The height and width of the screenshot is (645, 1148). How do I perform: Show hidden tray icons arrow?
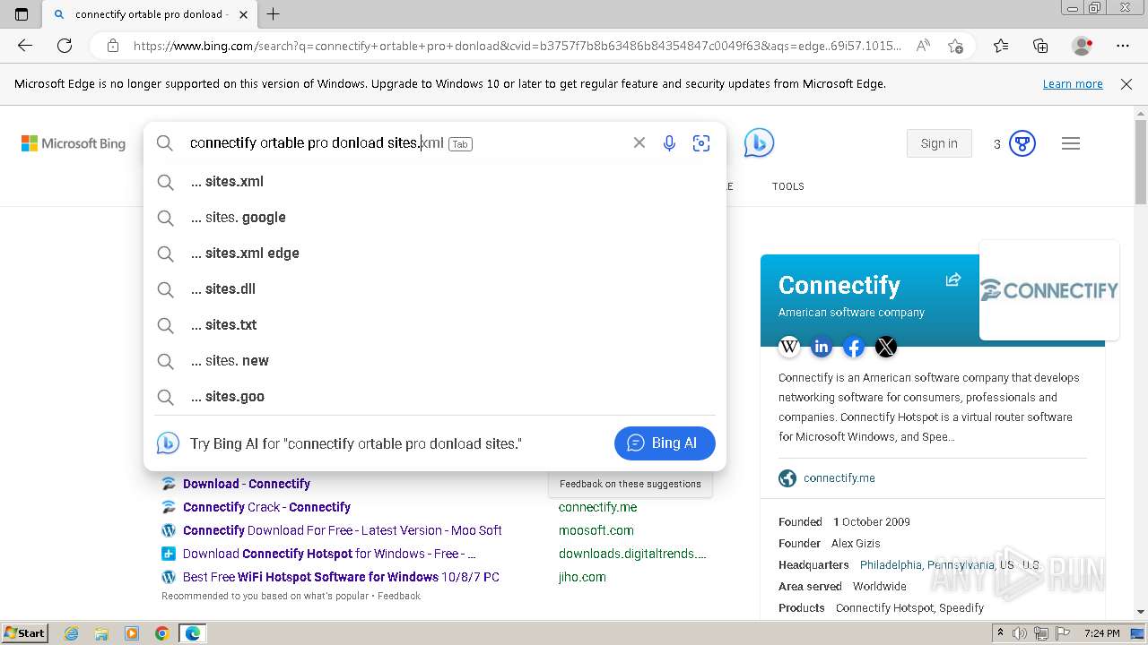click(999, 633)
